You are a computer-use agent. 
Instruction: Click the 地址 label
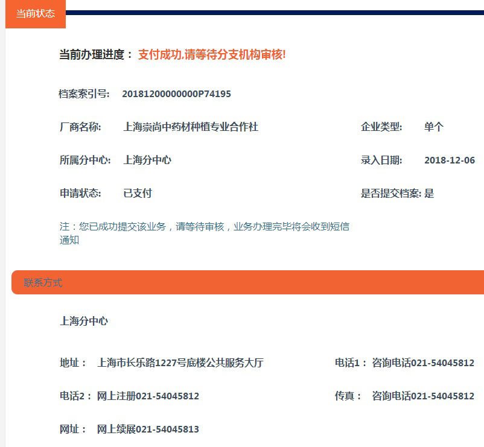[73, 363]
